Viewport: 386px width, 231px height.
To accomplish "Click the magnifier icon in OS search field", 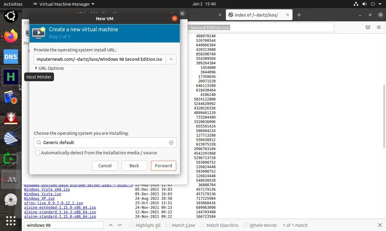I will click(x=39, y=143).
